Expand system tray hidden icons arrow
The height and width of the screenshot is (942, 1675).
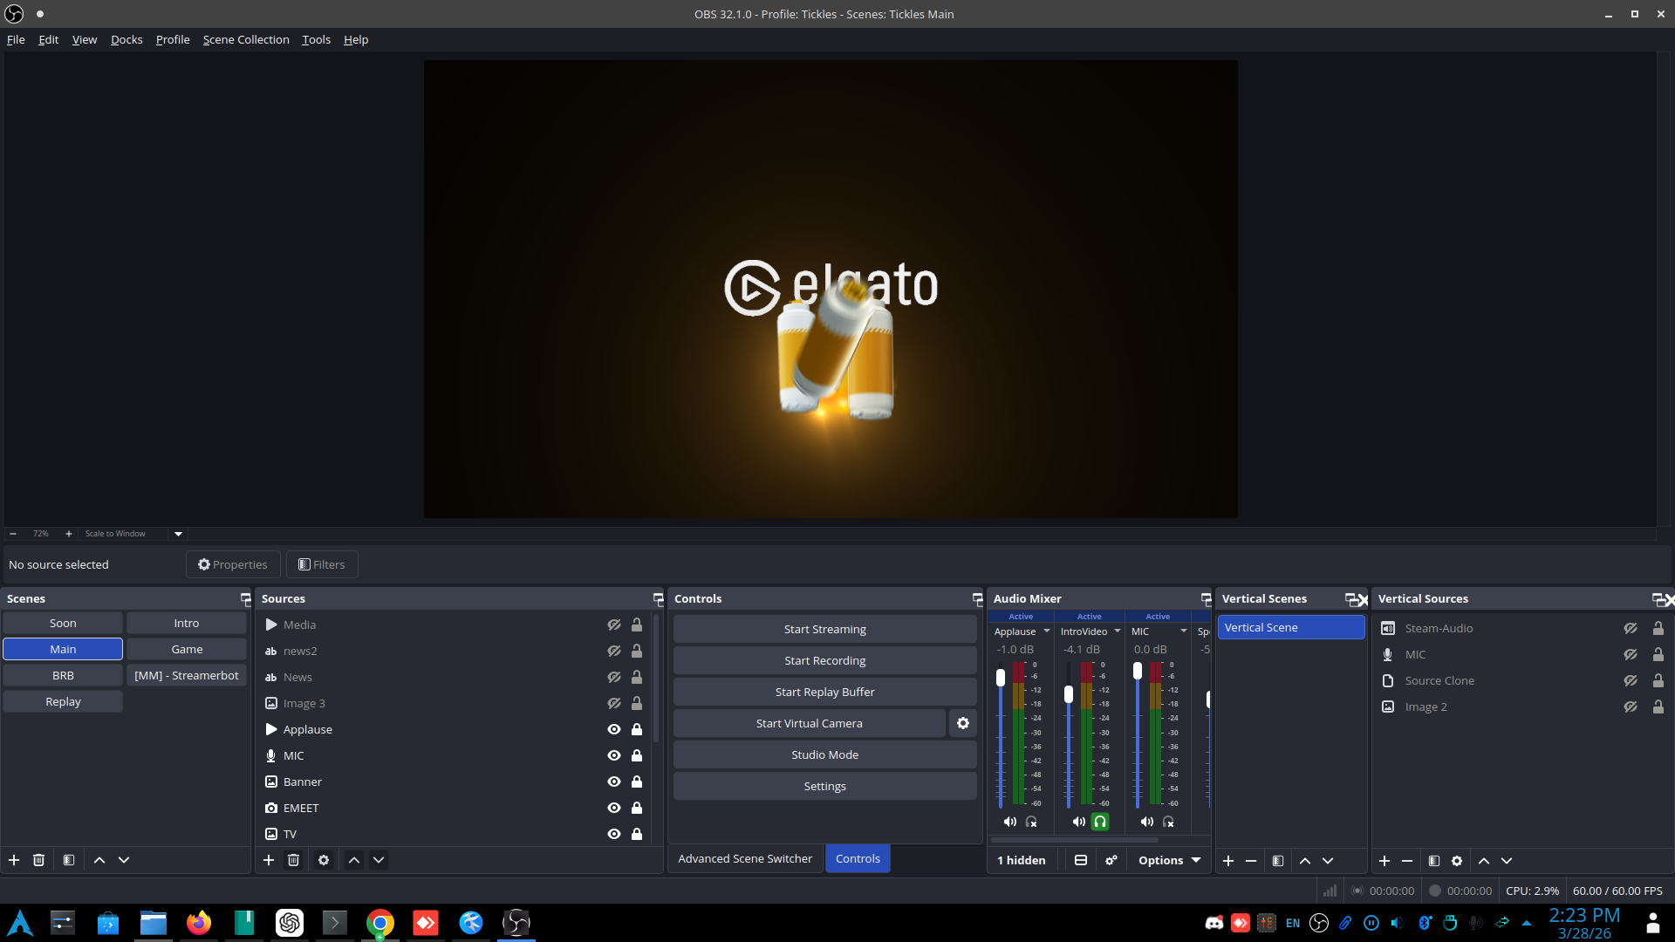coord(1527,923)
